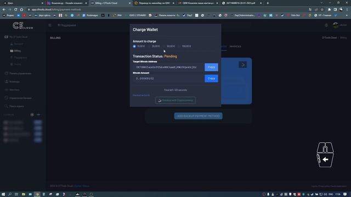Click the ENG language indicator
The image size is (351, 197).
(x=331, y=194)
